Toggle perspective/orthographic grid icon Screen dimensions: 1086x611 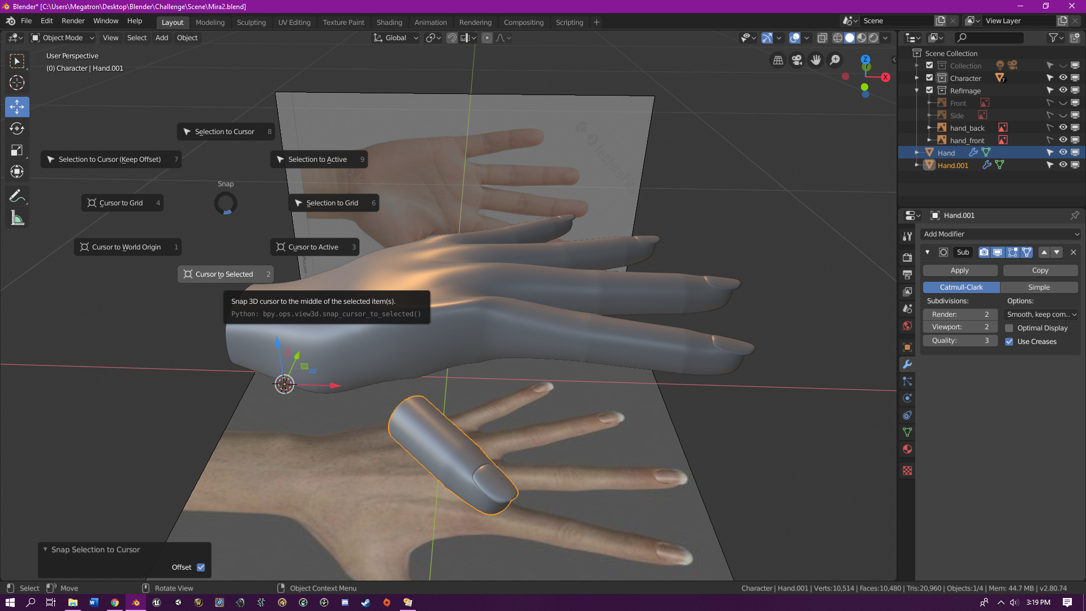coord(778,60)
